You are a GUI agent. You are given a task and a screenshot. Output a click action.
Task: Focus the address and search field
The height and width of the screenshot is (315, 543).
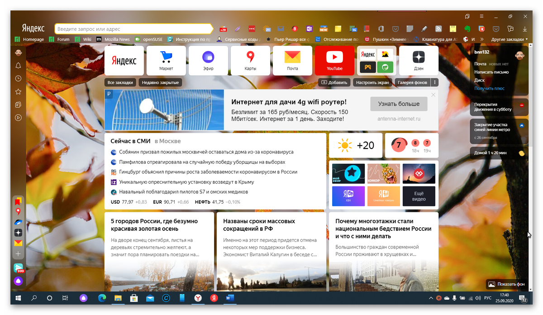click(134, 29)
